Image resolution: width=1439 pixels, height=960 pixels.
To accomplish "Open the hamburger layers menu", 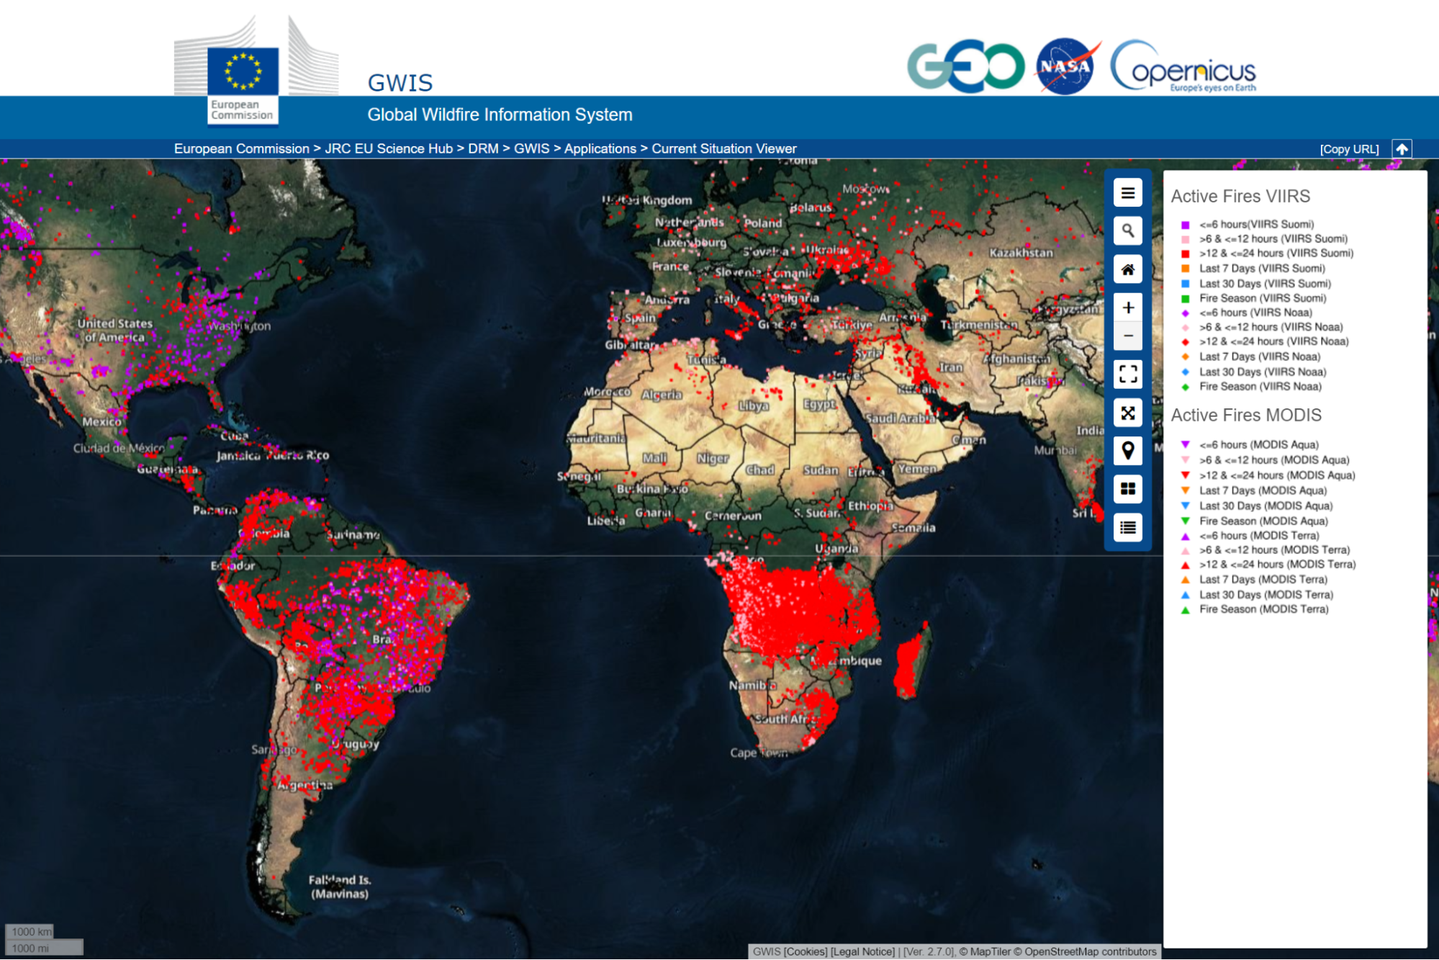I will pos(1127,193).
